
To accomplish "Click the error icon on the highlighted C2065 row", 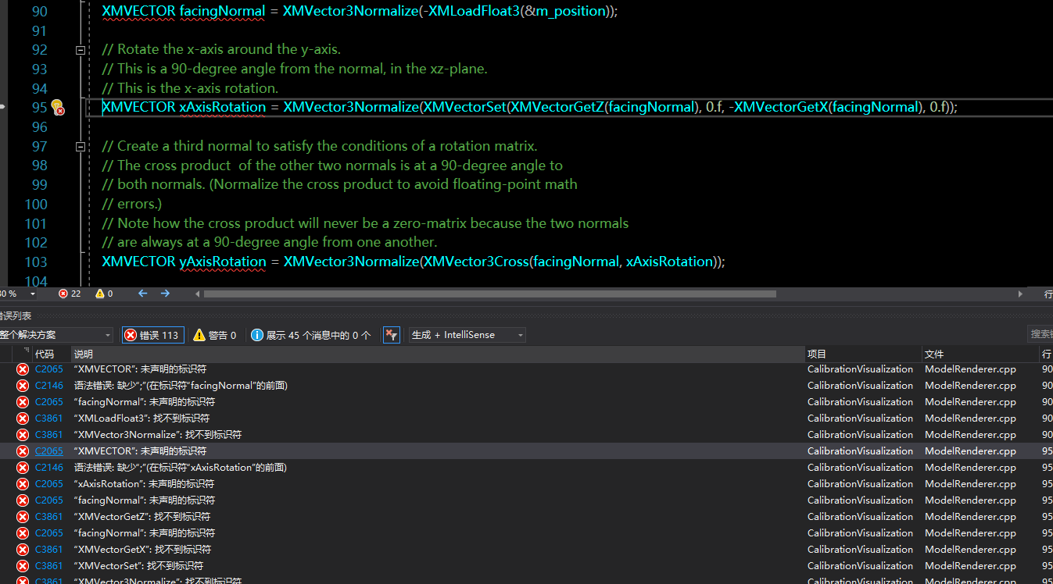I will (22, 450).
